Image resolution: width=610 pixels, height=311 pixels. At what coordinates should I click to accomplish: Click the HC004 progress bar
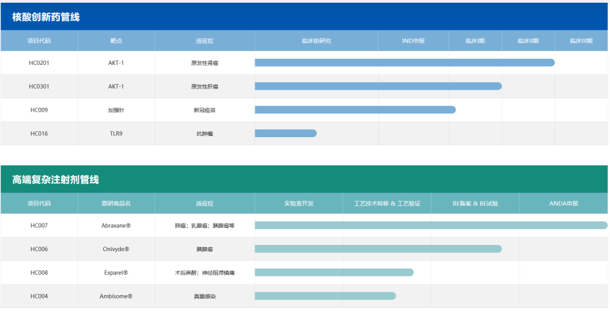click(325, 296)
